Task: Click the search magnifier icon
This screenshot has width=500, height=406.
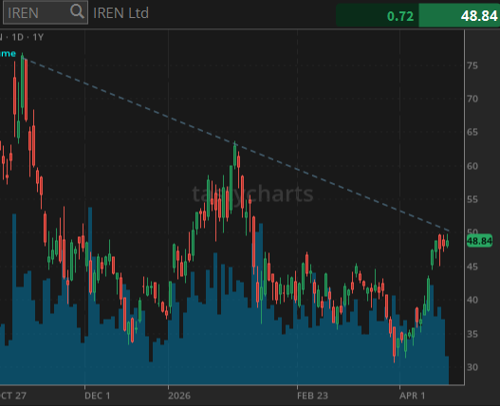Action: tap(77, 11)
